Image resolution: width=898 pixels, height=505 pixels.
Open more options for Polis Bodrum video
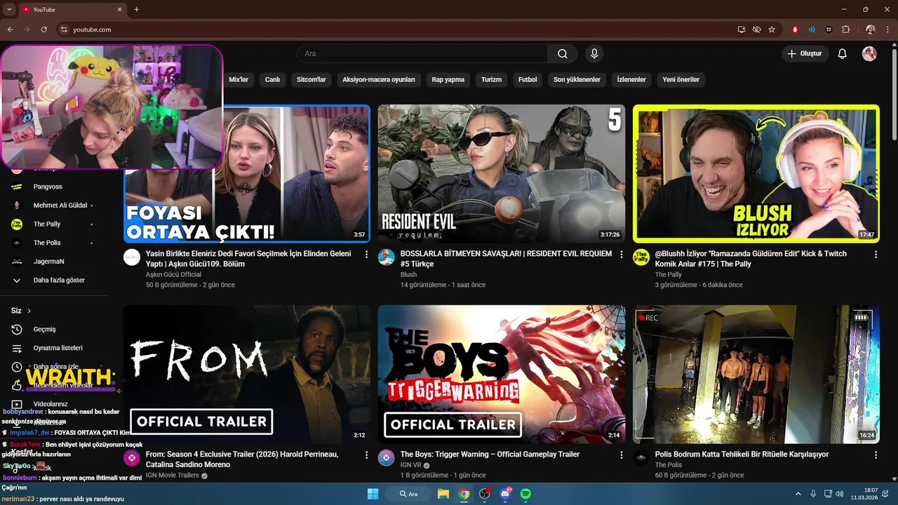[876, 455]
